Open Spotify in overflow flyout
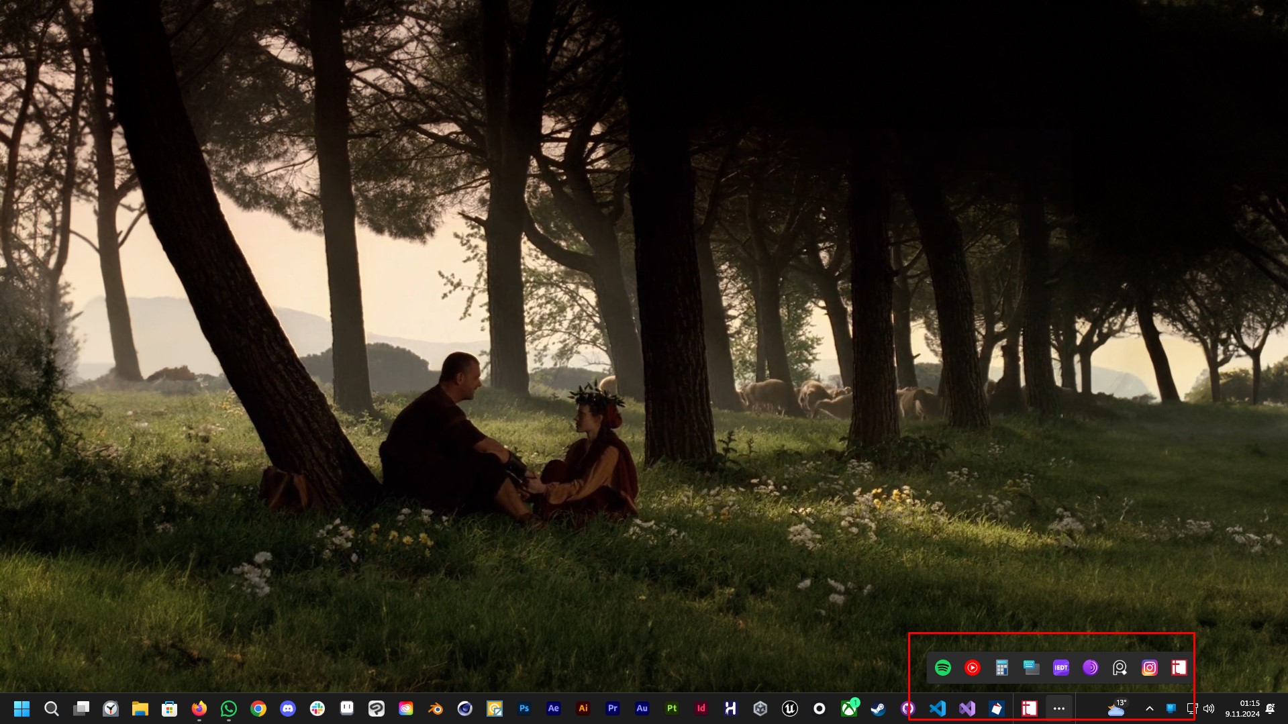The height and width of the screenshot is (724, 1288). tap(942, 668)
